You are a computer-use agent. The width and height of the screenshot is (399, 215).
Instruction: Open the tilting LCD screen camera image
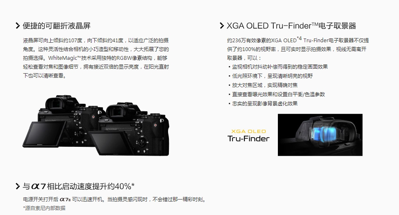point(96,125)
